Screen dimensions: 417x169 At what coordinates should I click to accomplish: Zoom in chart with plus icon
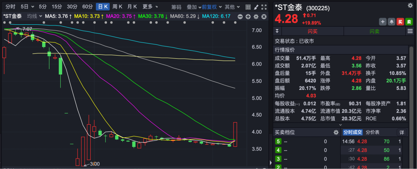pyautogui.click(x=248, y=16)
